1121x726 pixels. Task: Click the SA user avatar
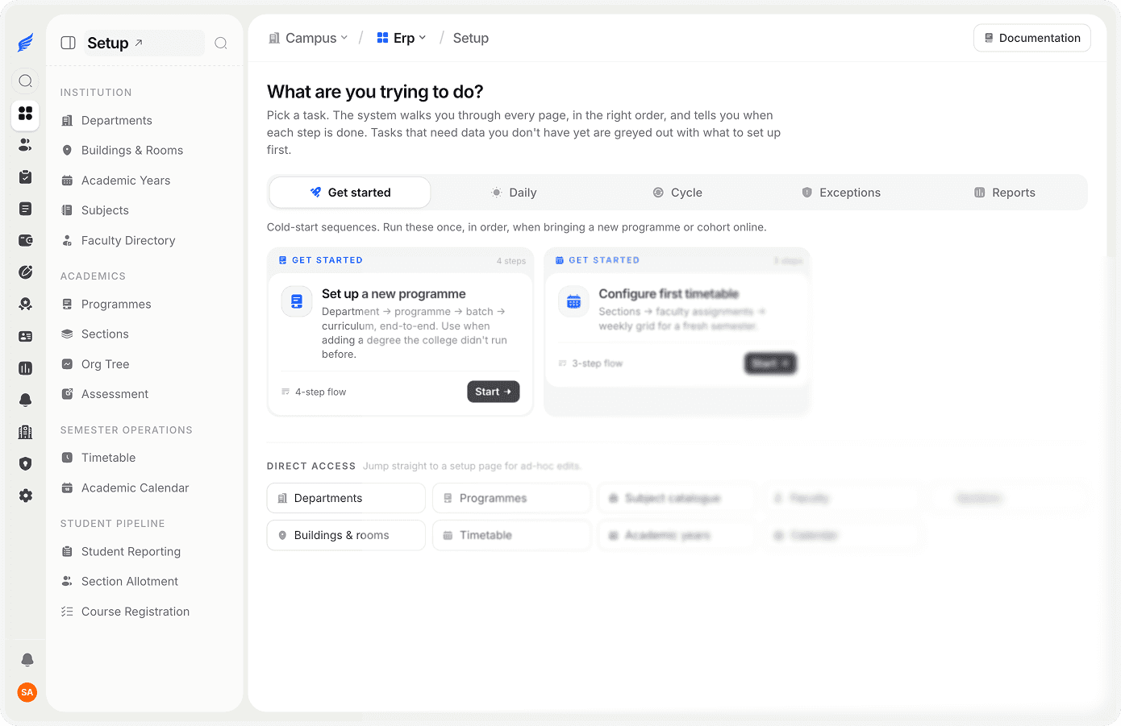[x=27, y=692]
